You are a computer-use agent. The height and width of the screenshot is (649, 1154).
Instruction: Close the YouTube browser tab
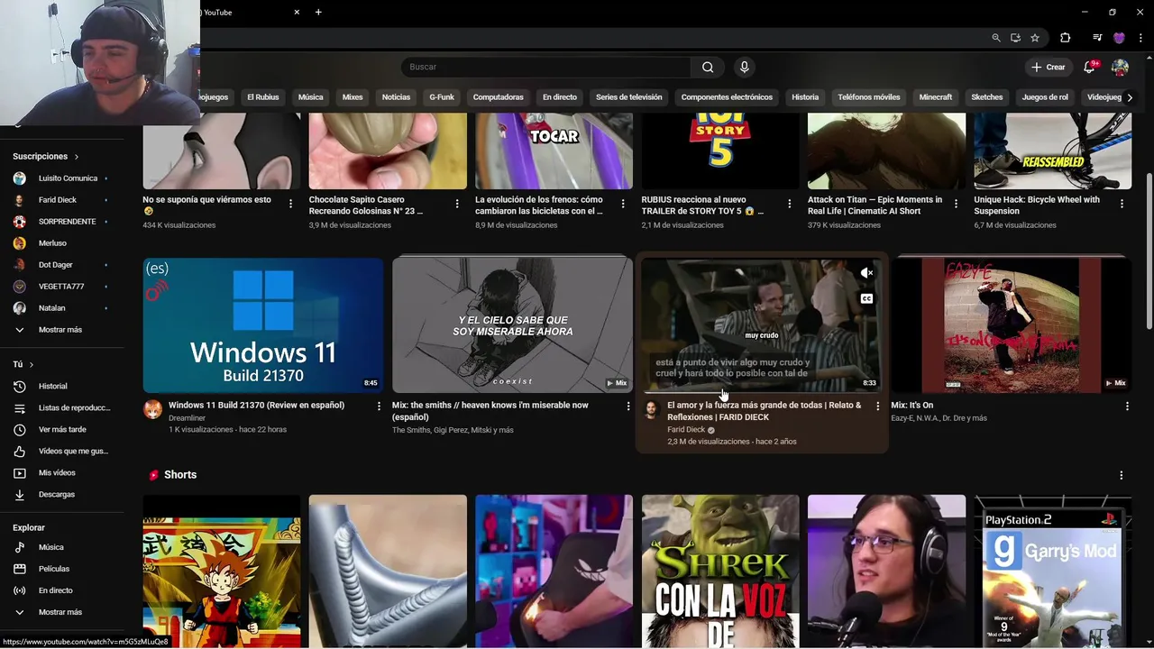(x=297, y=13)
